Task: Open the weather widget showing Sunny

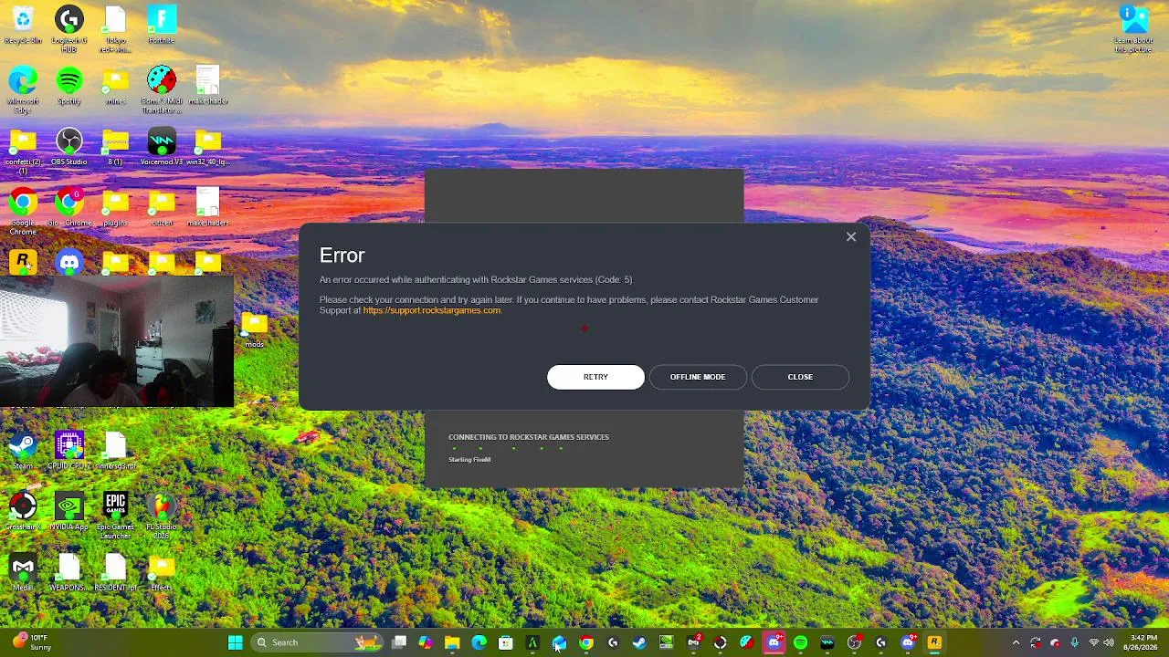Action: tap(32, 642)
